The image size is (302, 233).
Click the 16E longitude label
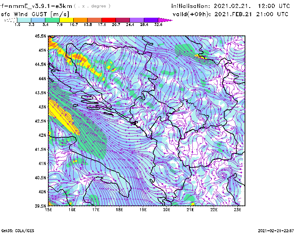72,210
